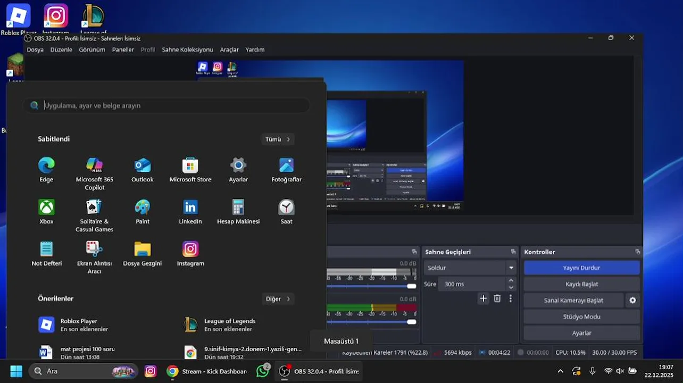Click the Windows Start button
This screenshot has width=683, height=383.
click(x=16, y=371)
